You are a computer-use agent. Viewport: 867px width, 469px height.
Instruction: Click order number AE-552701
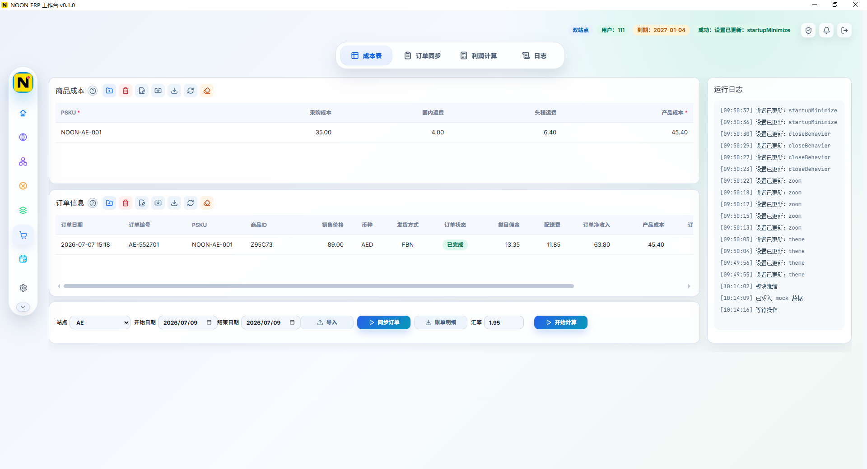pyautogui.click(x=144, y=244)
